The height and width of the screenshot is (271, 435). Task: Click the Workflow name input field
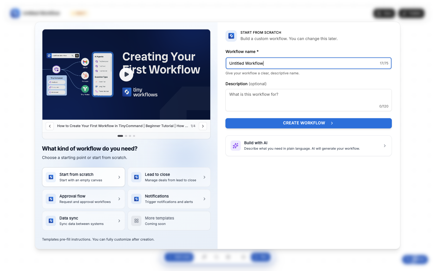[x=308, y=63]
